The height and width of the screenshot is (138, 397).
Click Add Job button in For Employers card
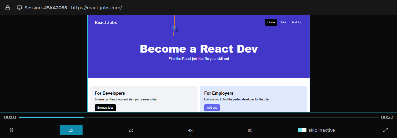212,108
